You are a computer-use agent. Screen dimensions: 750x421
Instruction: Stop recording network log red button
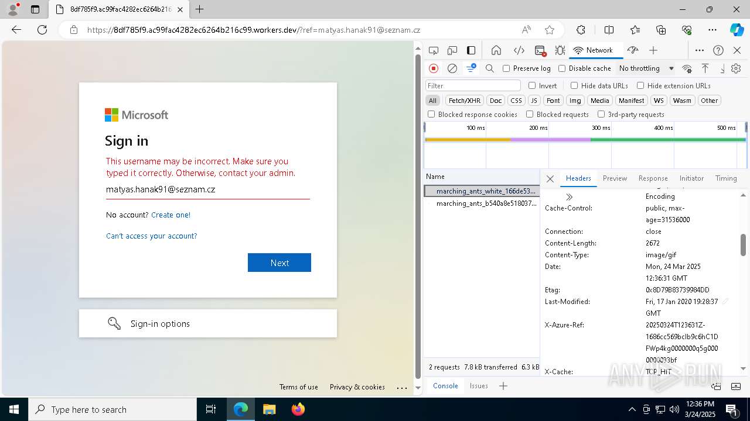click(x=434, y=68)
